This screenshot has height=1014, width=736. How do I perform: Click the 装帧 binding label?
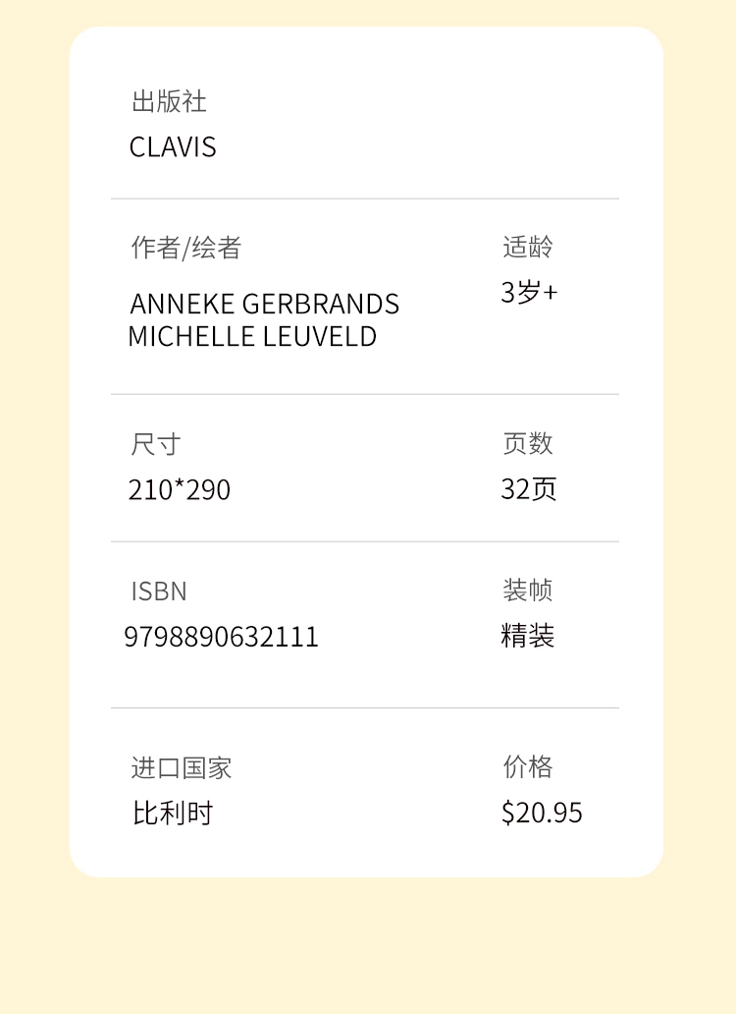pyautogui.click(x=528, y=591)
